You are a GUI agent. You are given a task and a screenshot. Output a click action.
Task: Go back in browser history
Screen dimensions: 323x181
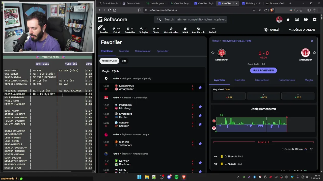[x=99, y=10]
